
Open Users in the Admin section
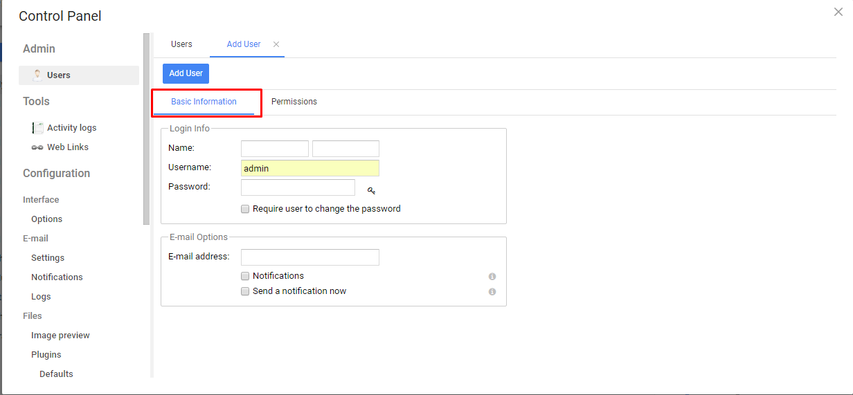tap(79, 75)
